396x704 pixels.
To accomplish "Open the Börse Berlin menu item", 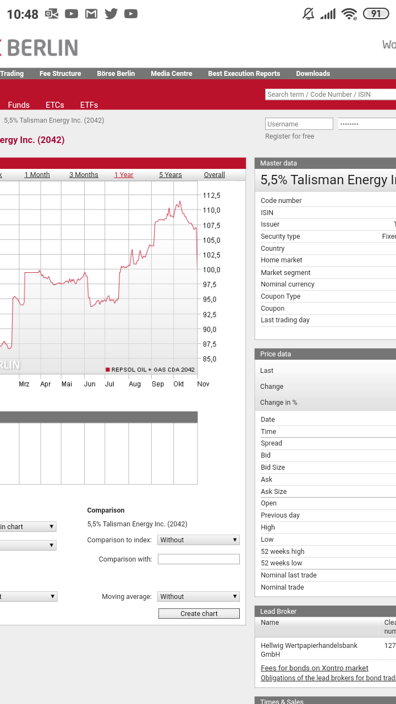I will pos(116,74).
